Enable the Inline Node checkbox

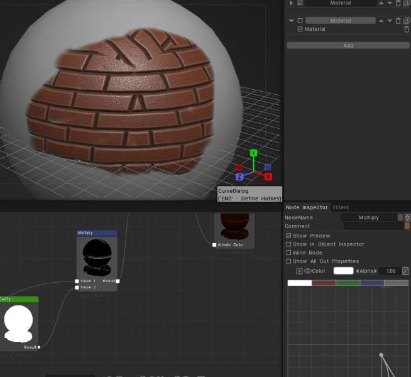click(288, 253)
